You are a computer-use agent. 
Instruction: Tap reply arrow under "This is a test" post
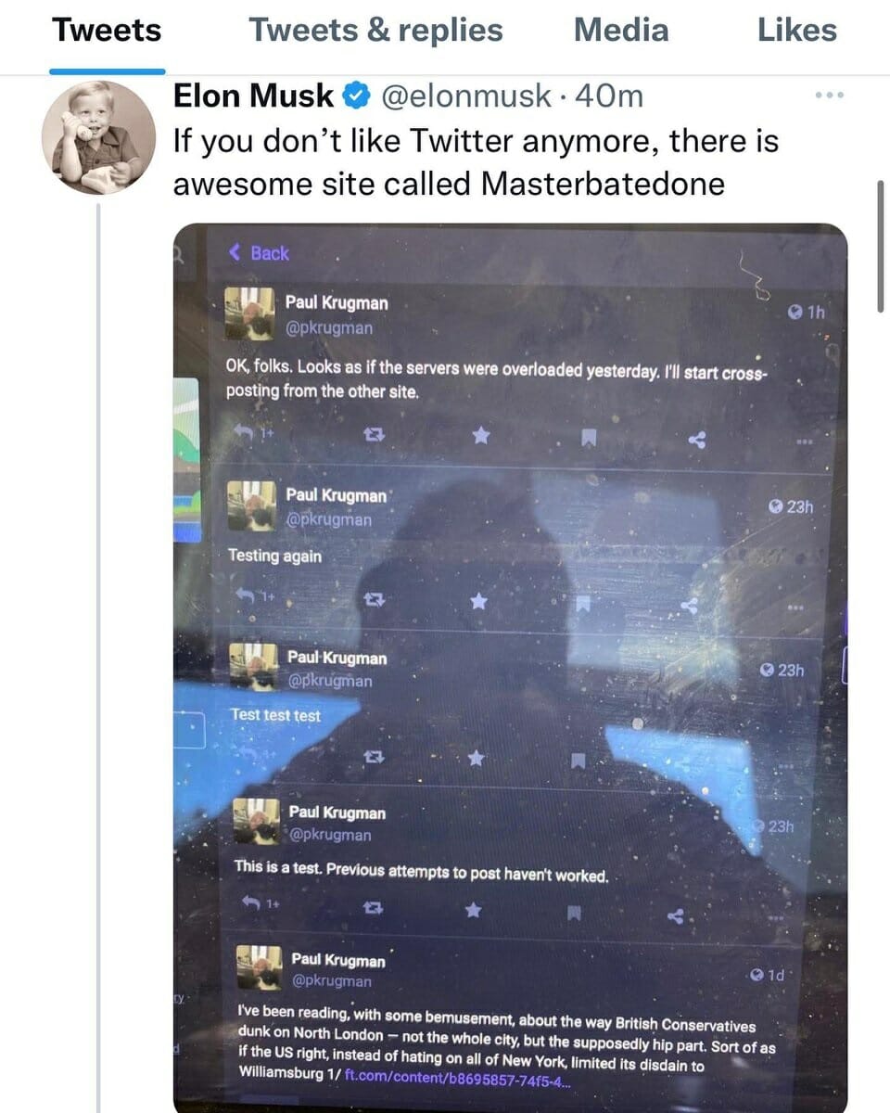point(251,902)
